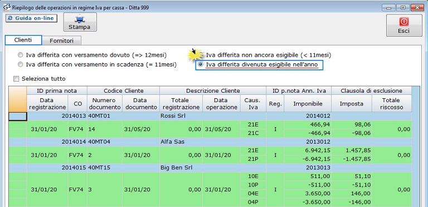Click the app icon in title bar
Image resolution: width=428 pixels, height=207 pixels.
pyautogui.click(x=7, y=7)
